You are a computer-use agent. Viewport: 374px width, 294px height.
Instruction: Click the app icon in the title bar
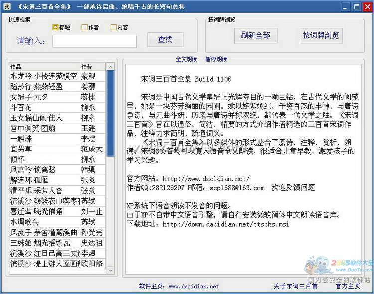coord(7,6)
